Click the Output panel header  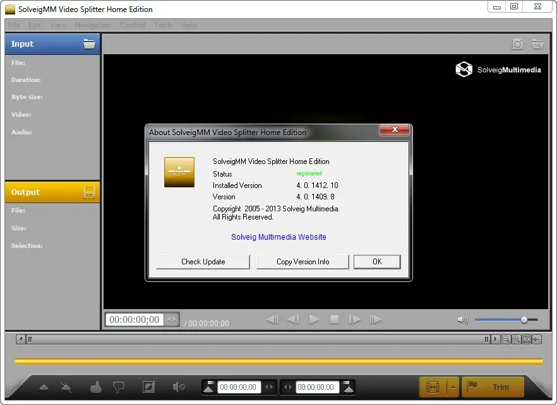(x=52, y=192)
